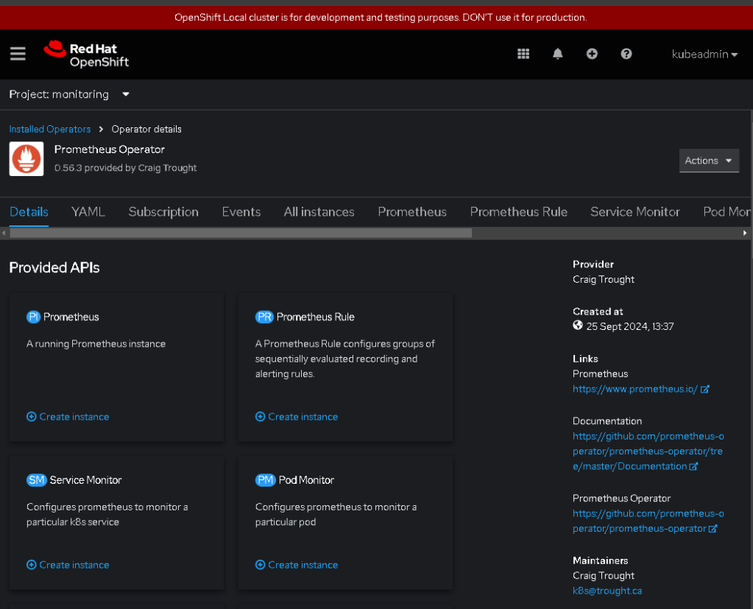Switch to the YAML tab
Image resolution: width=753 pixels, height=609 pixels.
pyautogui.click(x=88, y=212)
